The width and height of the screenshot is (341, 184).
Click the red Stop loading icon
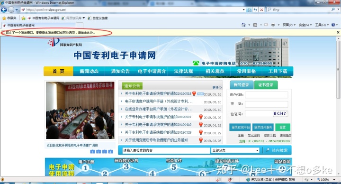[x=261, y=9]
